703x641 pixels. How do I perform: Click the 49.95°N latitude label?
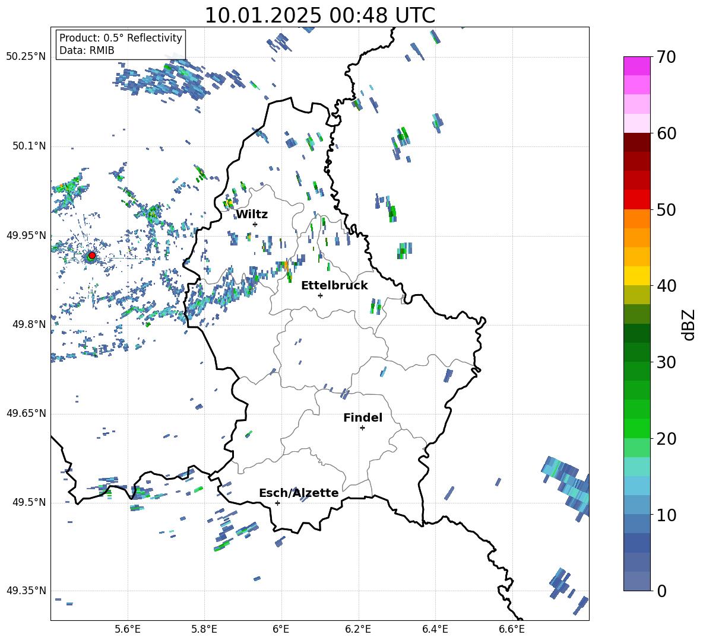coord(26,235)
